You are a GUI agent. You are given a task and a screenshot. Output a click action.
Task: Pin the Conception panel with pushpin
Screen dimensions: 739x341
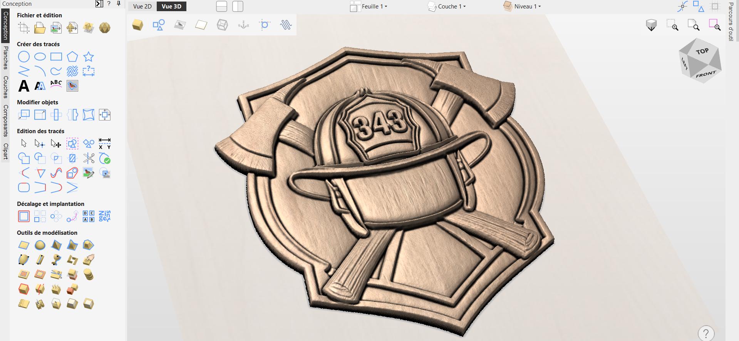coord(119,3)
